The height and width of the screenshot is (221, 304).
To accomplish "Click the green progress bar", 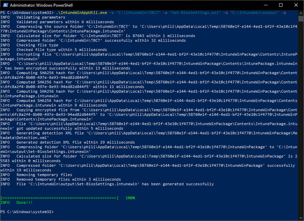I will (60, 198).
